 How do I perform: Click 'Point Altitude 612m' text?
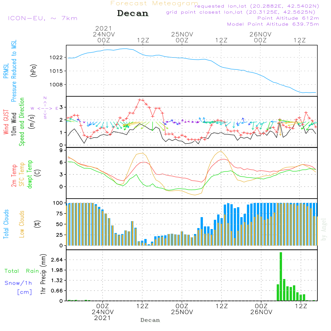click(288, 18)
